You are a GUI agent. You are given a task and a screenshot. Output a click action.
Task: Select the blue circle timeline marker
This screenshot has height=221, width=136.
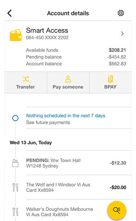click(x=15, y=118)
